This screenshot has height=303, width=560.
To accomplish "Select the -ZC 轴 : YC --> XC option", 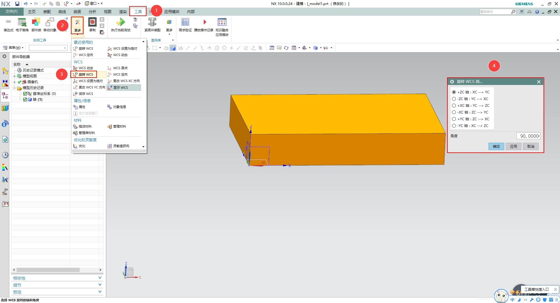I will click(470, 99).
